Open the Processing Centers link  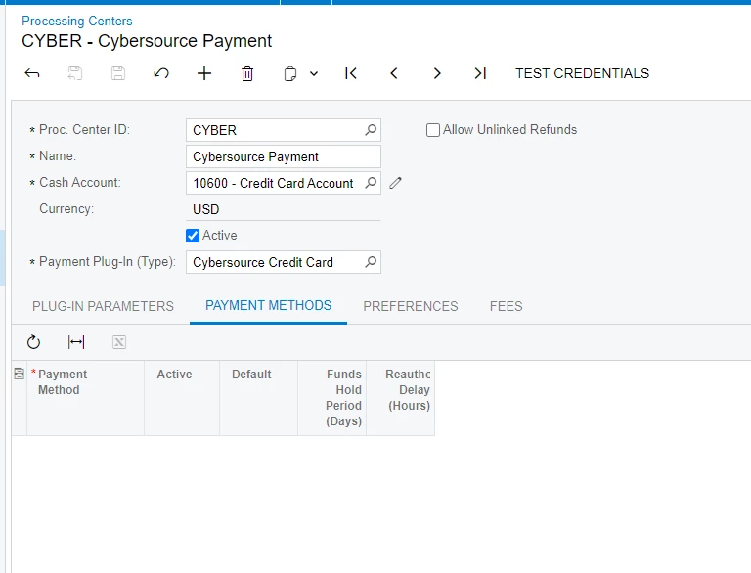77,22
